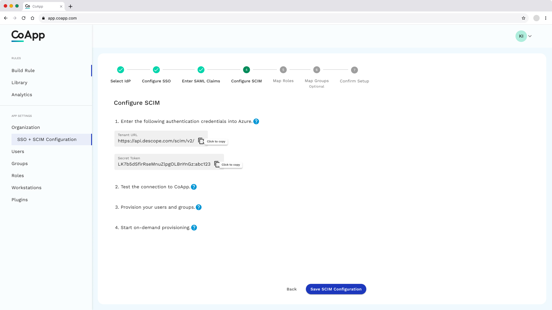
Task: Go to completed Select IdP step checkmark
Action: (x=120, y=70)
